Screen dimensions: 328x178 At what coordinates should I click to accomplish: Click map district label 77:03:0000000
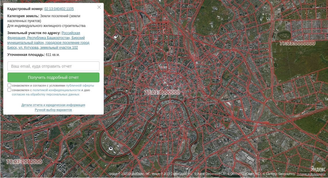pos(297,43)
